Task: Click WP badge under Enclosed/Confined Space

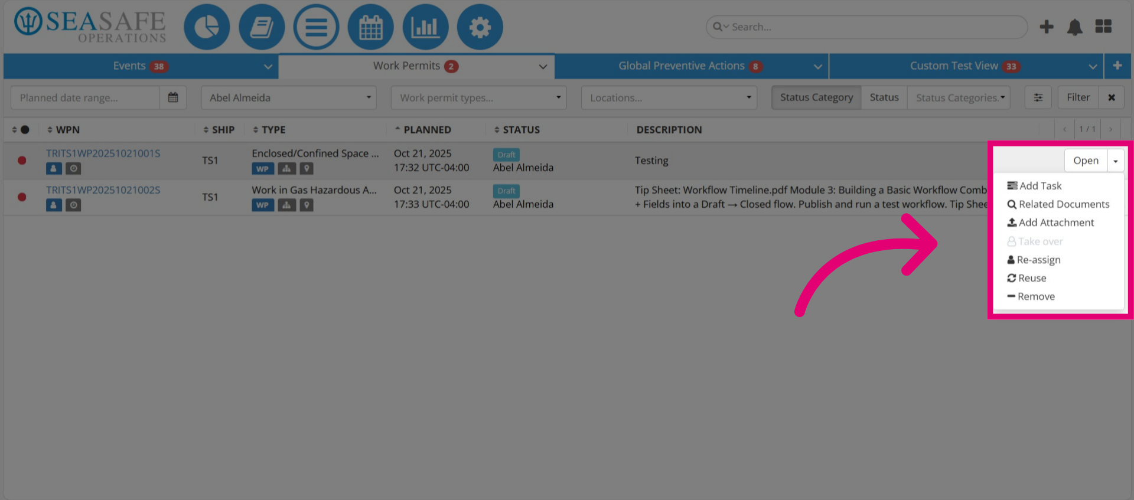Action: coord(263,169)
